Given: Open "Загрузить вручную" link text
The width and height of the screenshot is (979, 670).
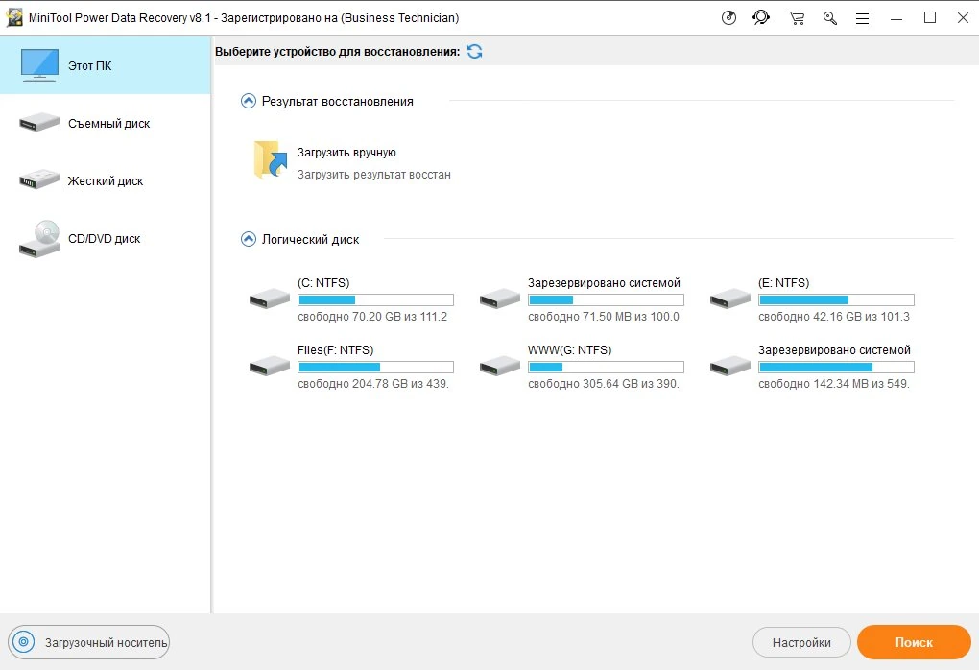Looking at the screenshot, I should [346, 153].
